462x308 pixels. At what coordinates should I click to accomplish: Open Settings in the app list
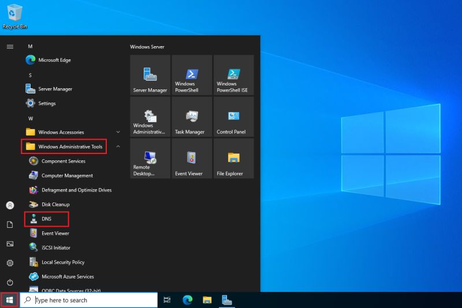coord(40,103)
